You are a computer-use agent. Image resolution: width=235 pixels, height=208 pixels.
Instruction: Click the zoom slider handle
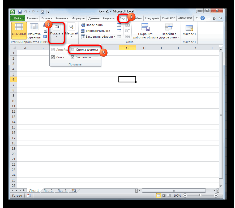click(x=200, y=196)
